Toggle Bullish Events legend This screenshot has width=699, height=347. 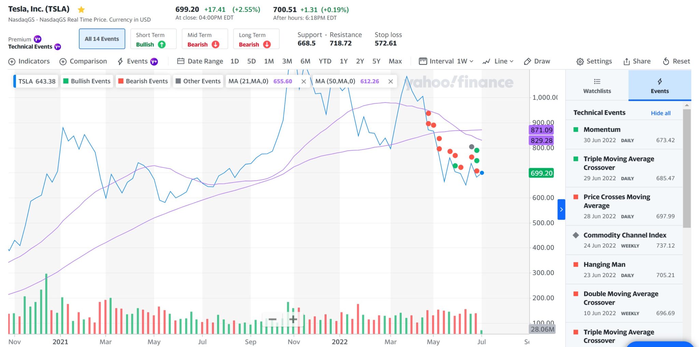pyautogui.click(x=87, y=81)
